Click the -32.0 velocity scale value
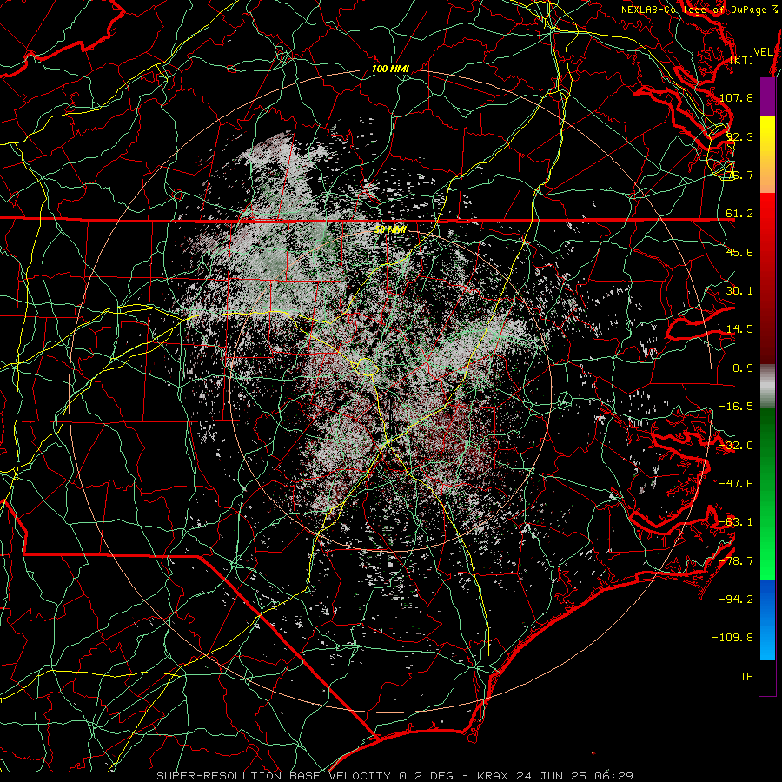 click(x=736, y=446)
